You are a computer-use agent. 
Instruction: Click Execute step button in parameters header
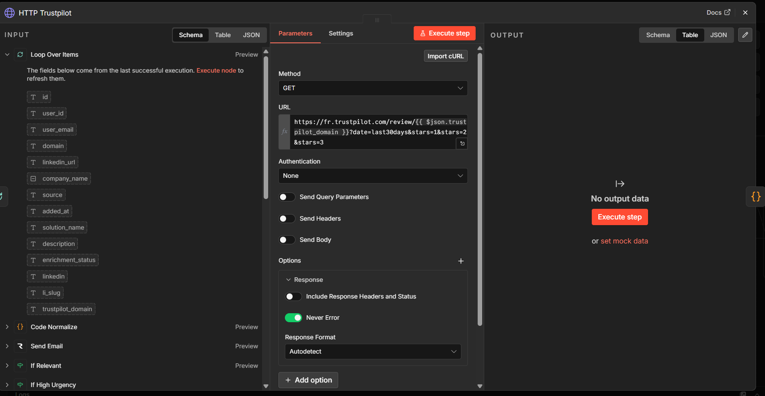pos(445,33)
